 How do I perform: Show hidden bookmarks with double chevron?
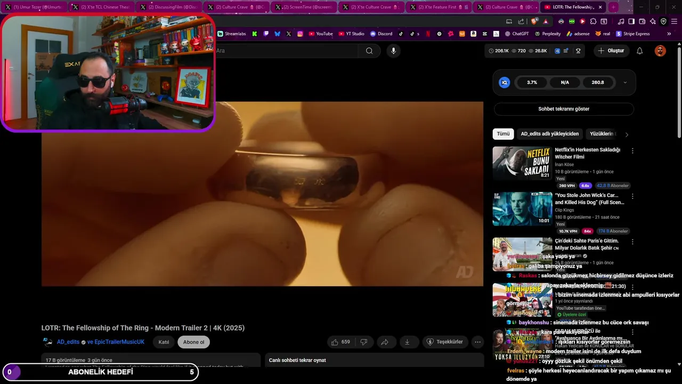point(669,34)
